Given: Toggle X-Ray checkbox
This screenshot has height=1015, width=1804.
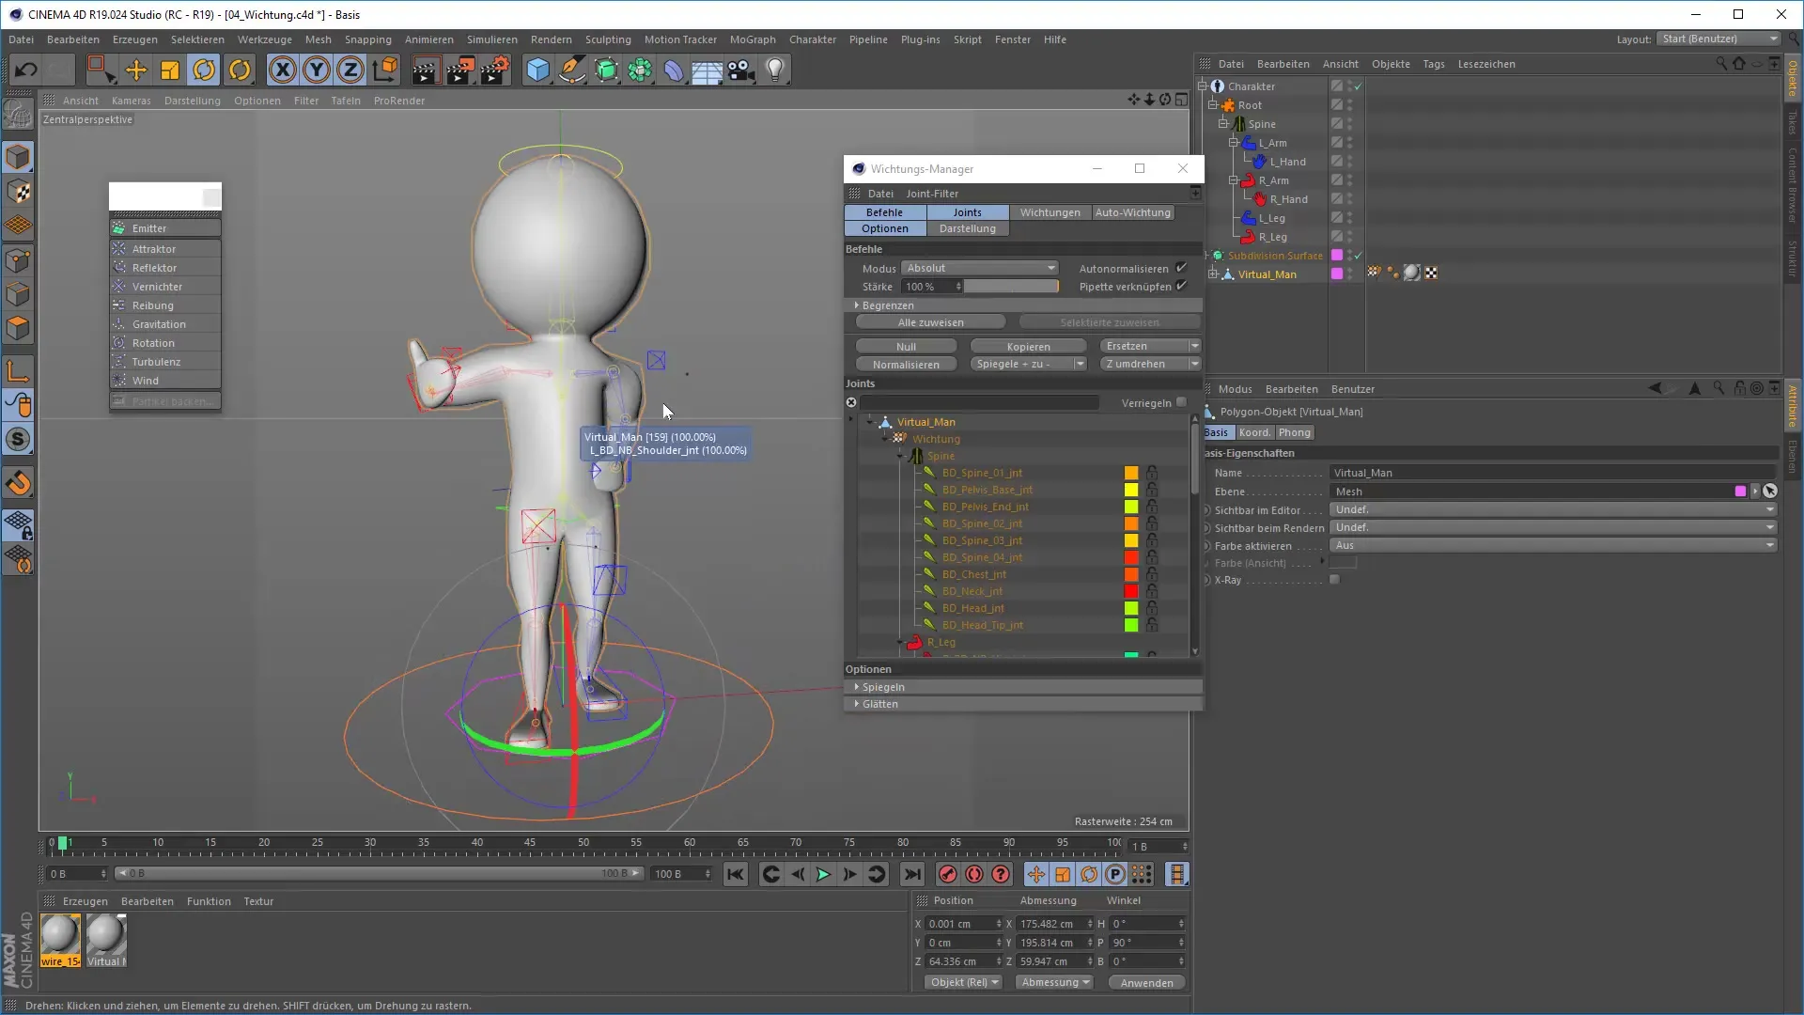Looking at the screenshot, I should pyautogui.click(x=1334, y=580).
